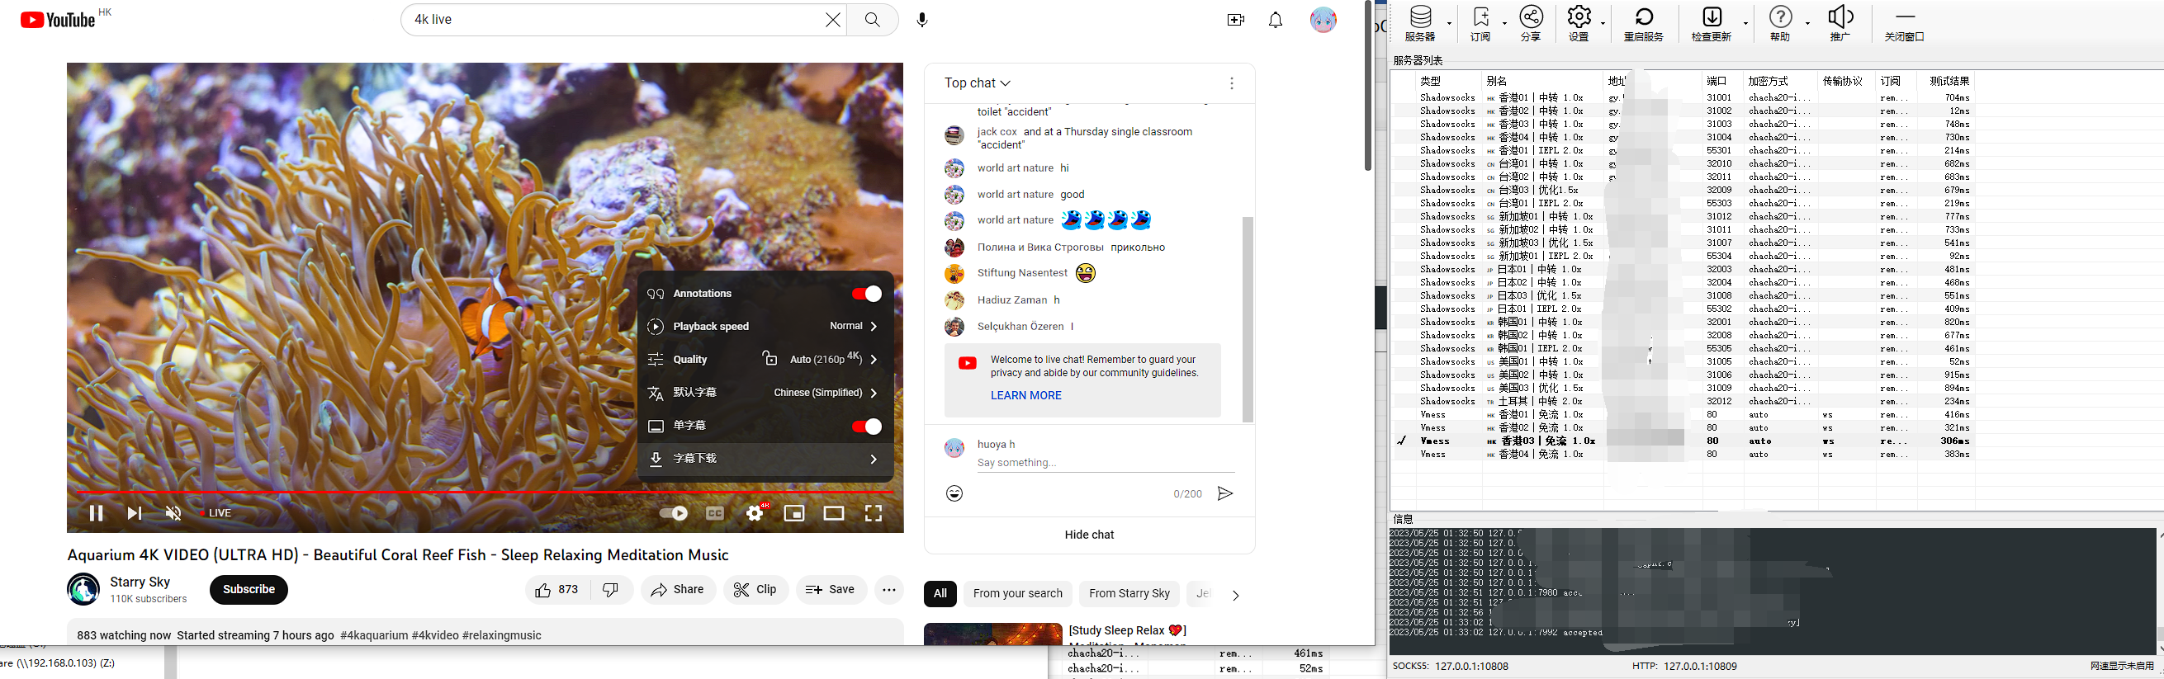Expand the 帮助 dropdown arrow
Viewport: 2164px width, 679px height.
pos(1807,23)
